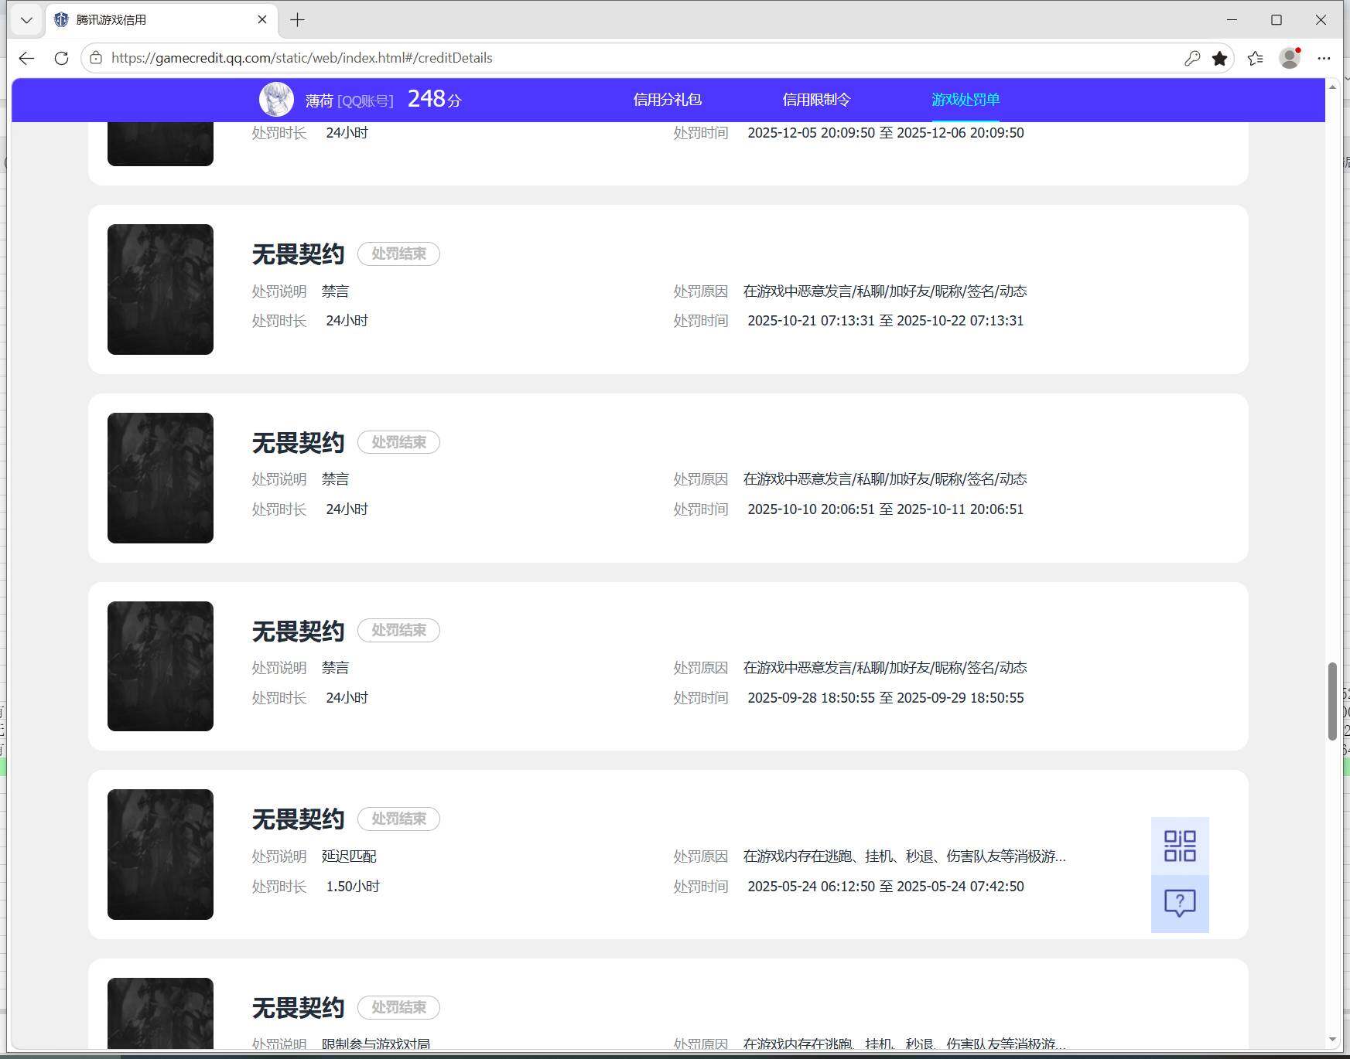
Task: Reload the current page
Action: pyautogui.click(x=62, y=58)
